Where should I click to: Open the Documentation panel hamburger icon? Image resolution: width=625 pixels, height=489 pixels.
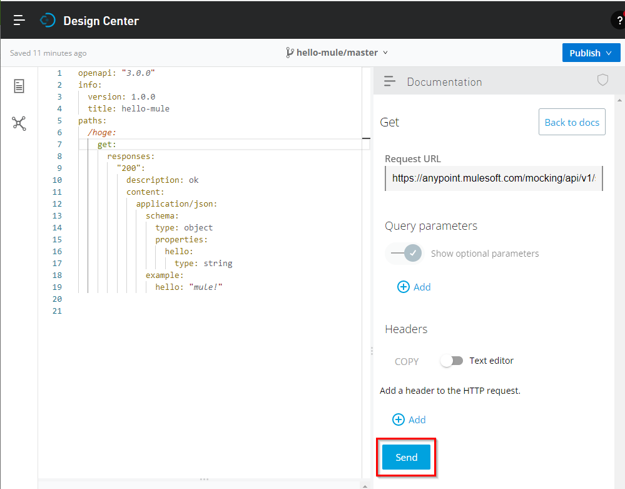pyautogui.click(x=389, y=80)
